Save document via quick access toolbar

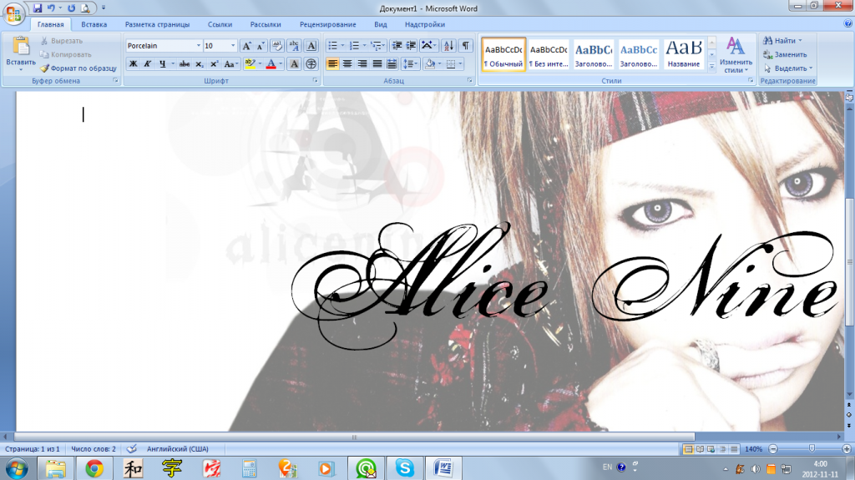click(37, 8)
